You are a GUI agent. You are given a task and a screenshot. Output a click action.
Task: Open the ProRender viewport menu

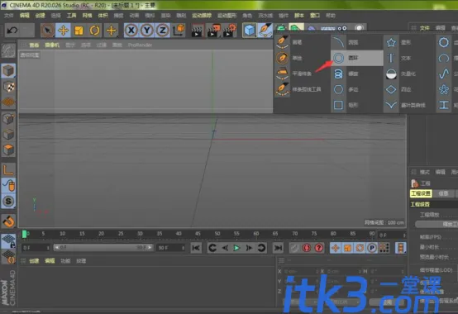pyautogui.click(x=140, y=45)
